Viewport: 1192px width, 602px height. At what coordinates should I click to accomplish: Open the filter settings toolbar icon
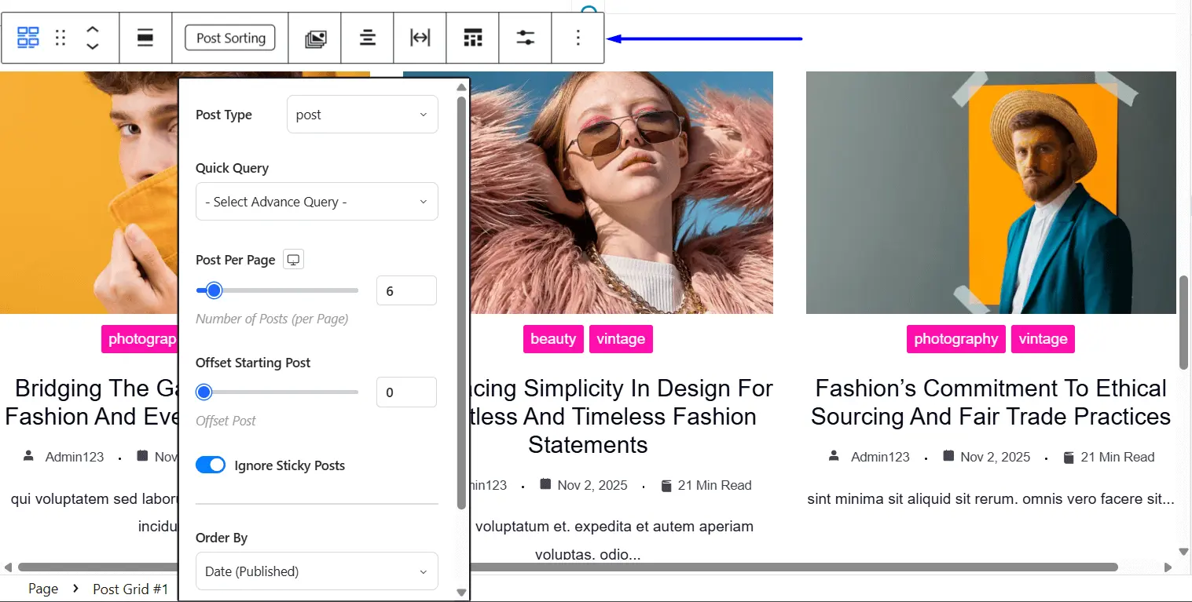525,38
